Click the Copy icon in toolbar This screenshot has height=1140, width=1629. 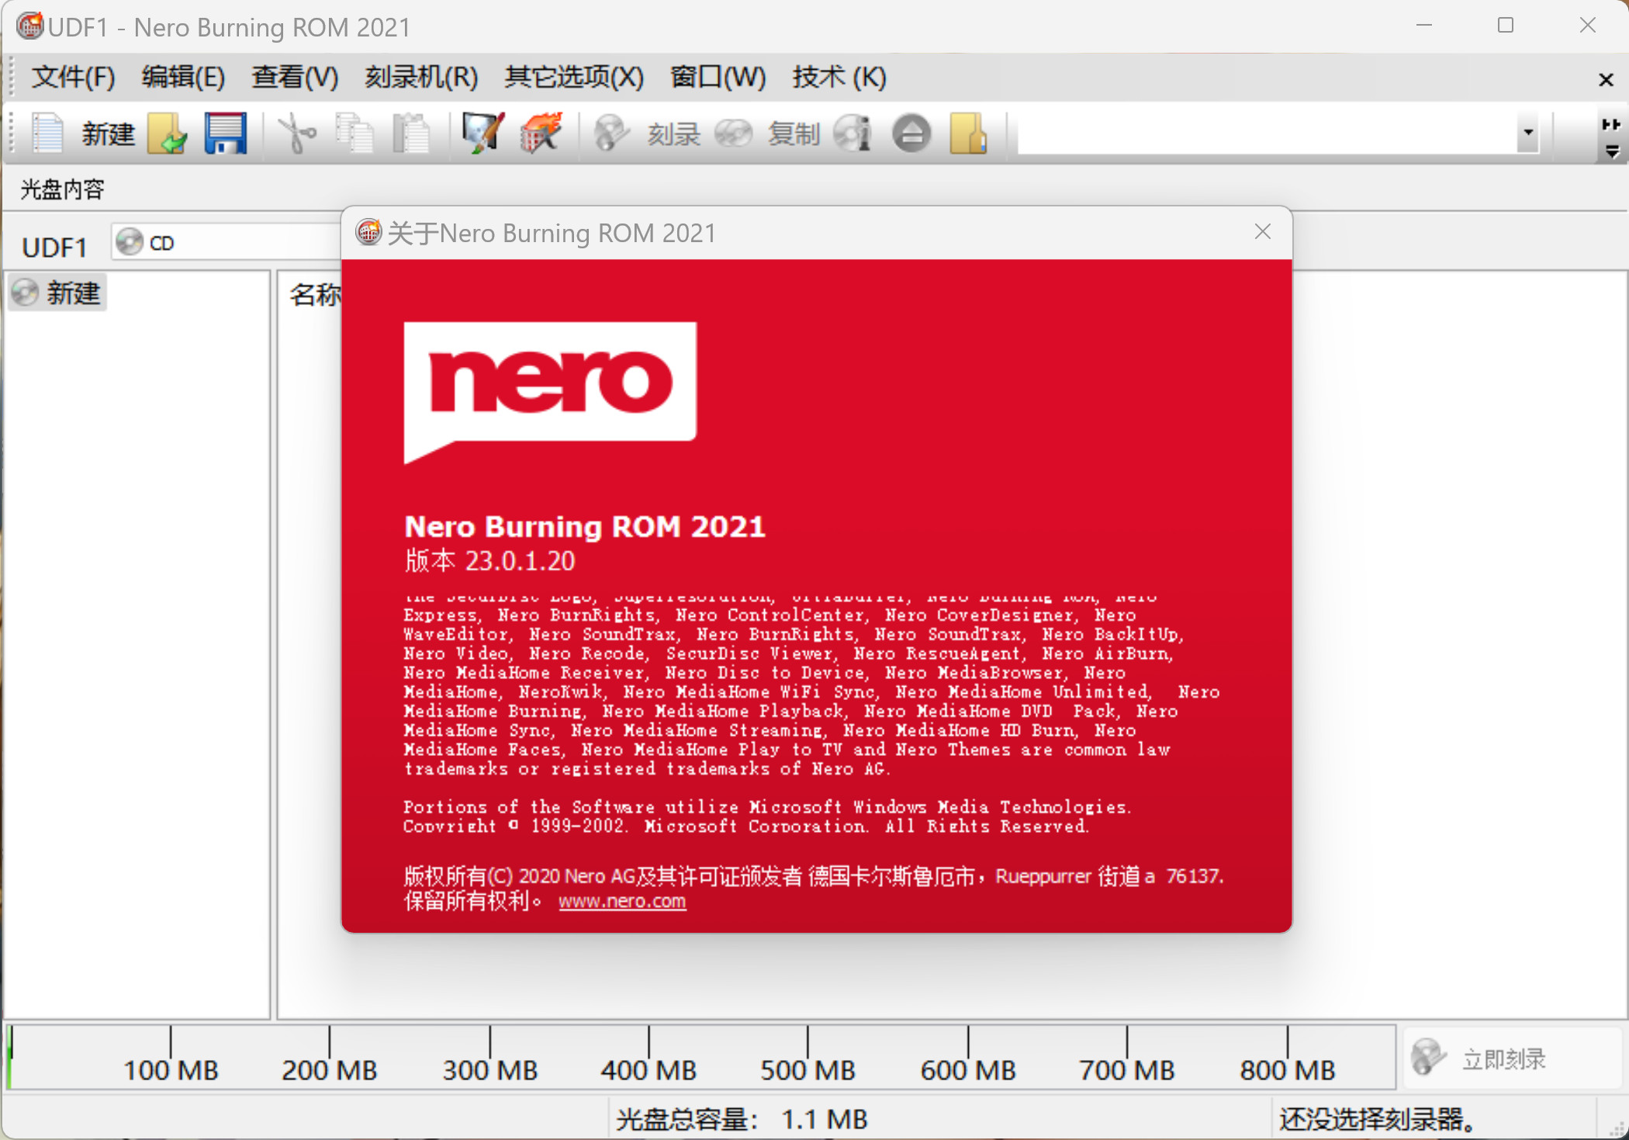click(354, 133)
